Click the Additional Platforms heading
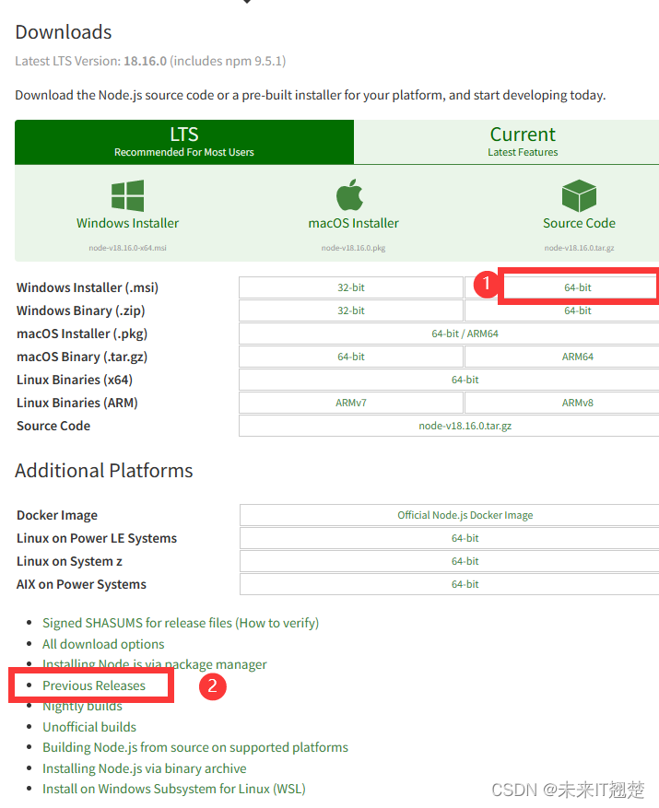The height and width of the screenshot is (808, 659). pos(103,471)
